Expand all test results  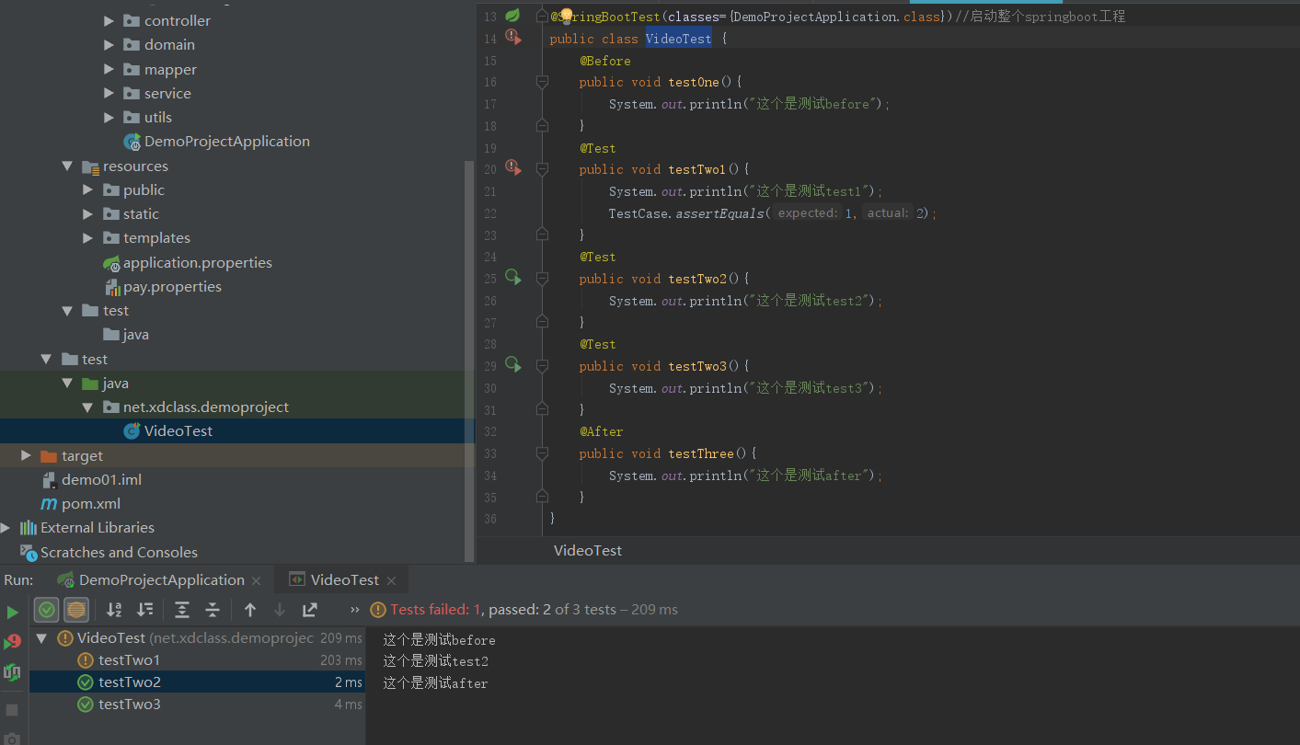point(182,610)
